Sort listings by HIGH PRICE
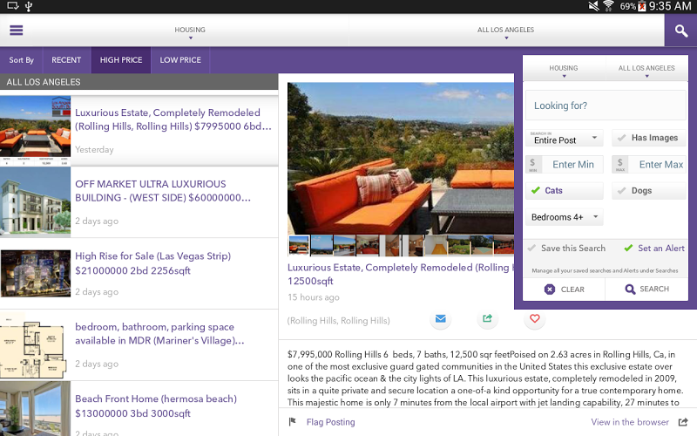This screenshot has width=697, height=436. (121, 60)
